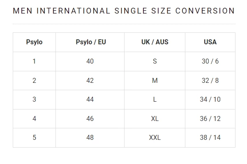This screenshot has height=164, width=247.
Task: Click the Psylo / EU column header
Action: click(90, 42)
